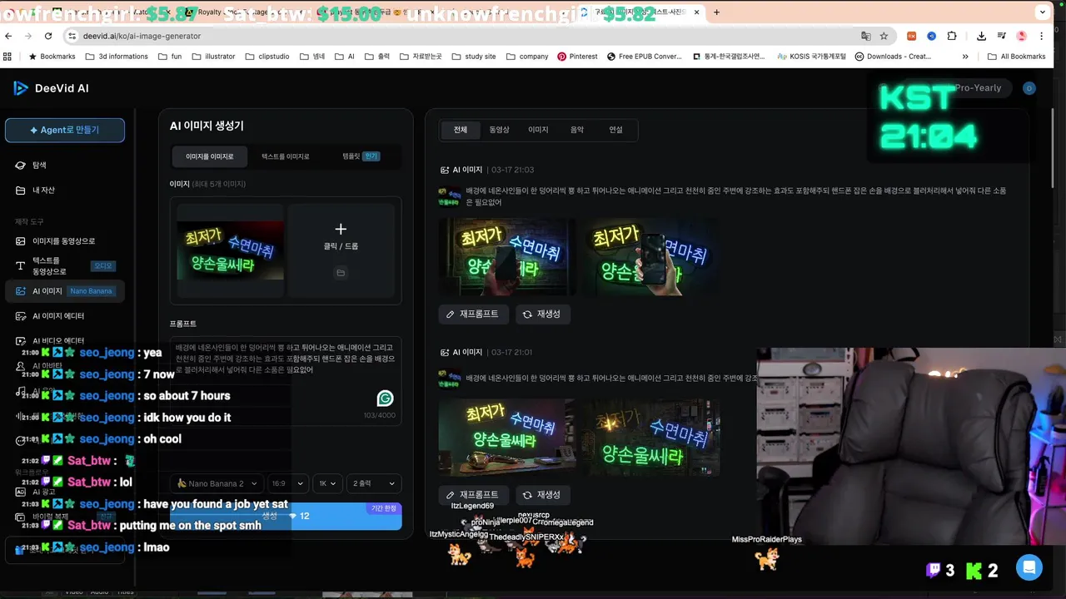Open clipstudio bookmark folder
The width and height of the screenshot is (1066, 599).
[x=267, y=57]
